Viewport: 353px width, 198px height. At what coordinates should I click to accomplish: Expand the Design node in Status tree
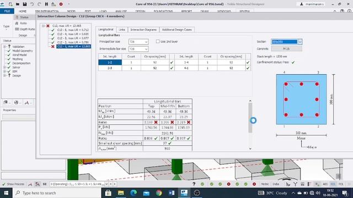(4, 76)
